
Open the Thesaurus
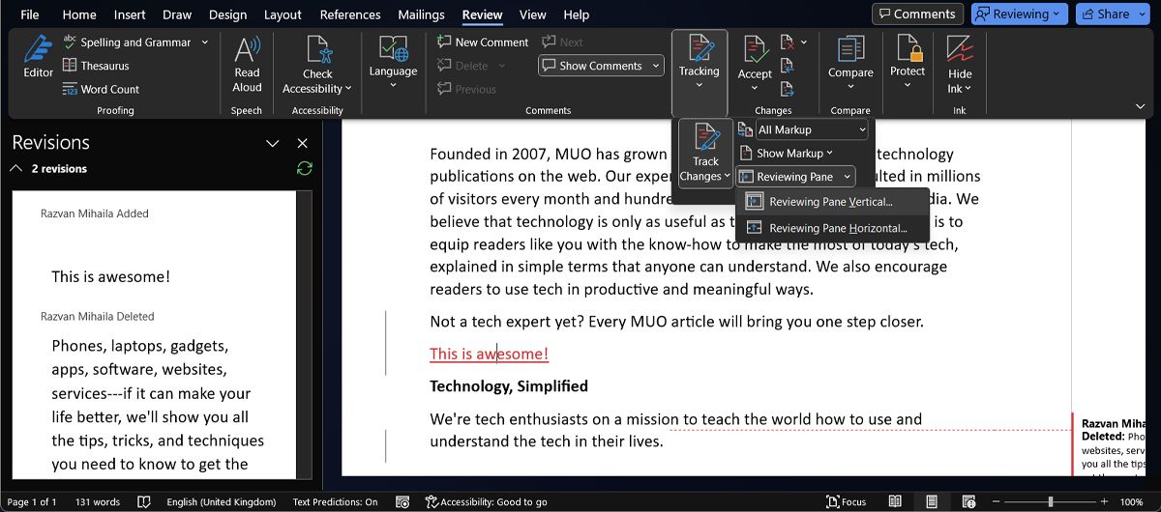[x=96, y=66]
